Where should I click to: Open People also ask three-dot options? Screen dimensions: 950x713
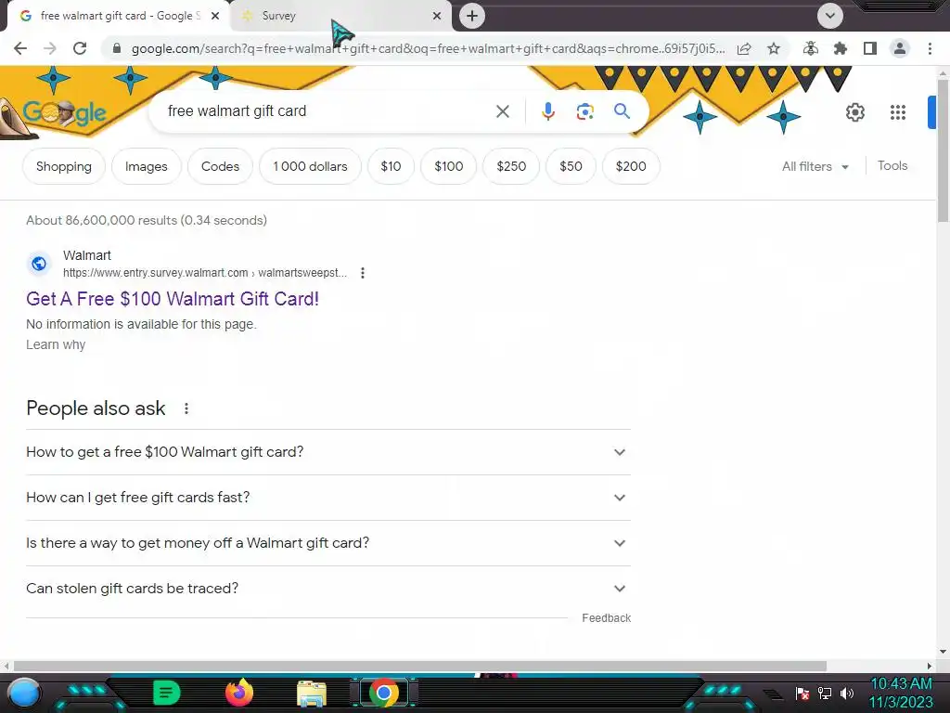coord(186,408)
